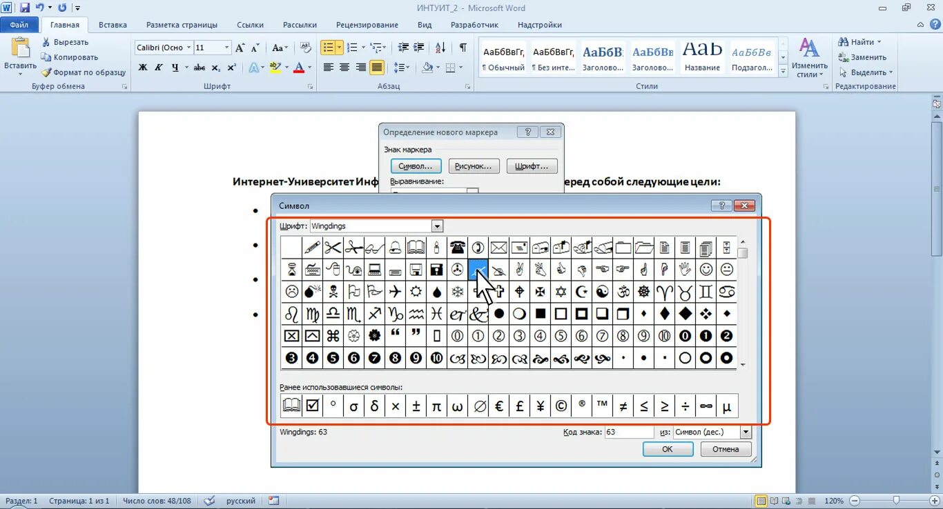Select the Star of David symbol
The height and width of the screenshot is (509, 943).
pos(561,291)
